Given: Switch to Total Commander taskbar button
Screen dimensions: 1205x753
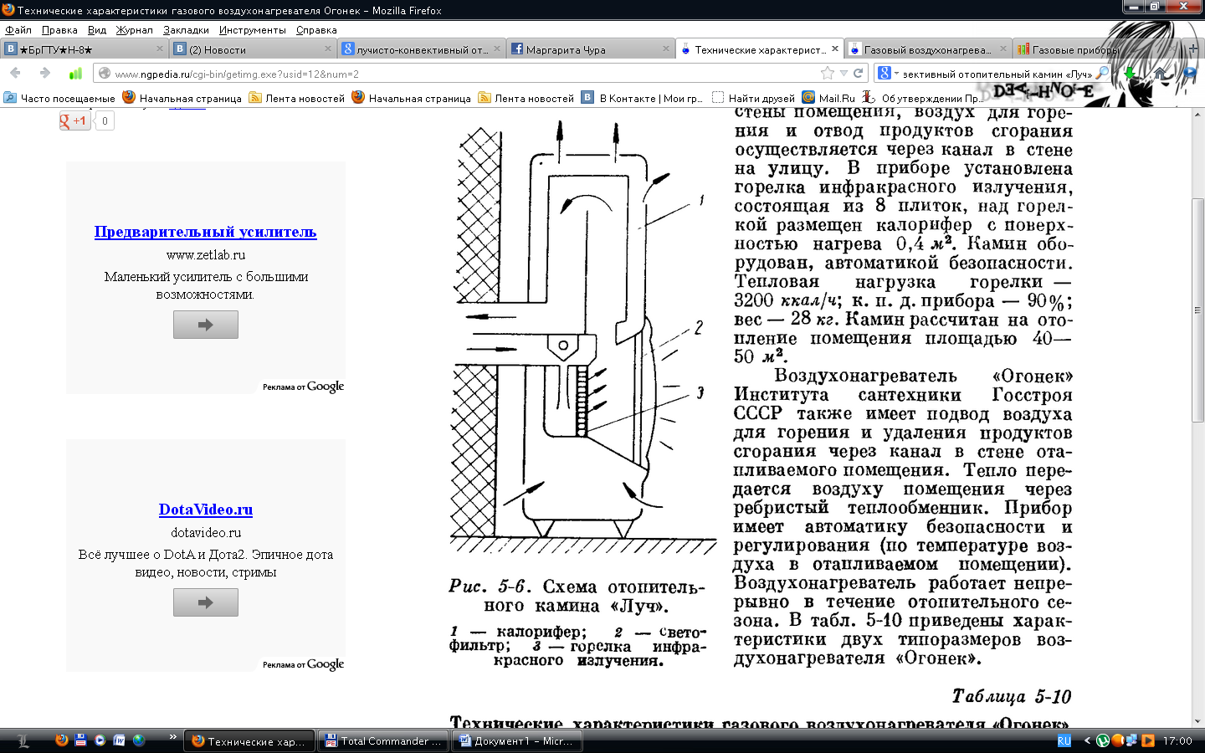Looking at the screenshot, I should coord(382,740).
